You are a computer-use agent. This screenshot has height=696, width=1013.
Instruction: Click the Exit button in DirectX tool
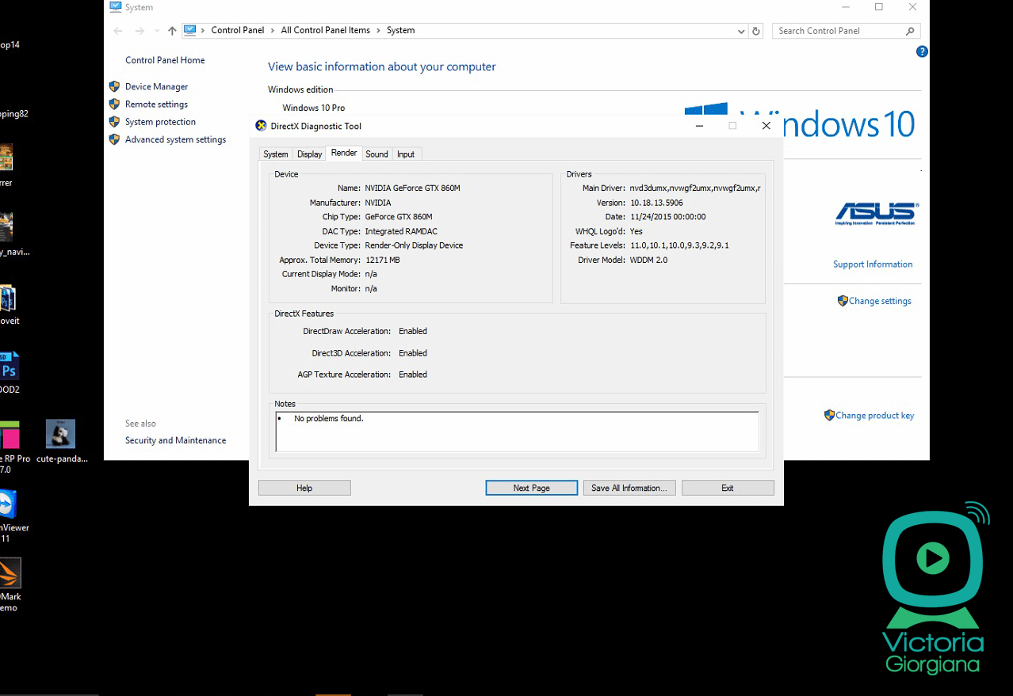(x=728, y=488)
